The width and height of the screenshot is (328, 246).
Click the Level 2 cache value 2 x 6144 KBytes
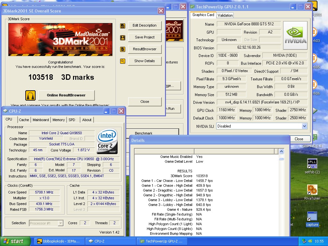(103, 204)
